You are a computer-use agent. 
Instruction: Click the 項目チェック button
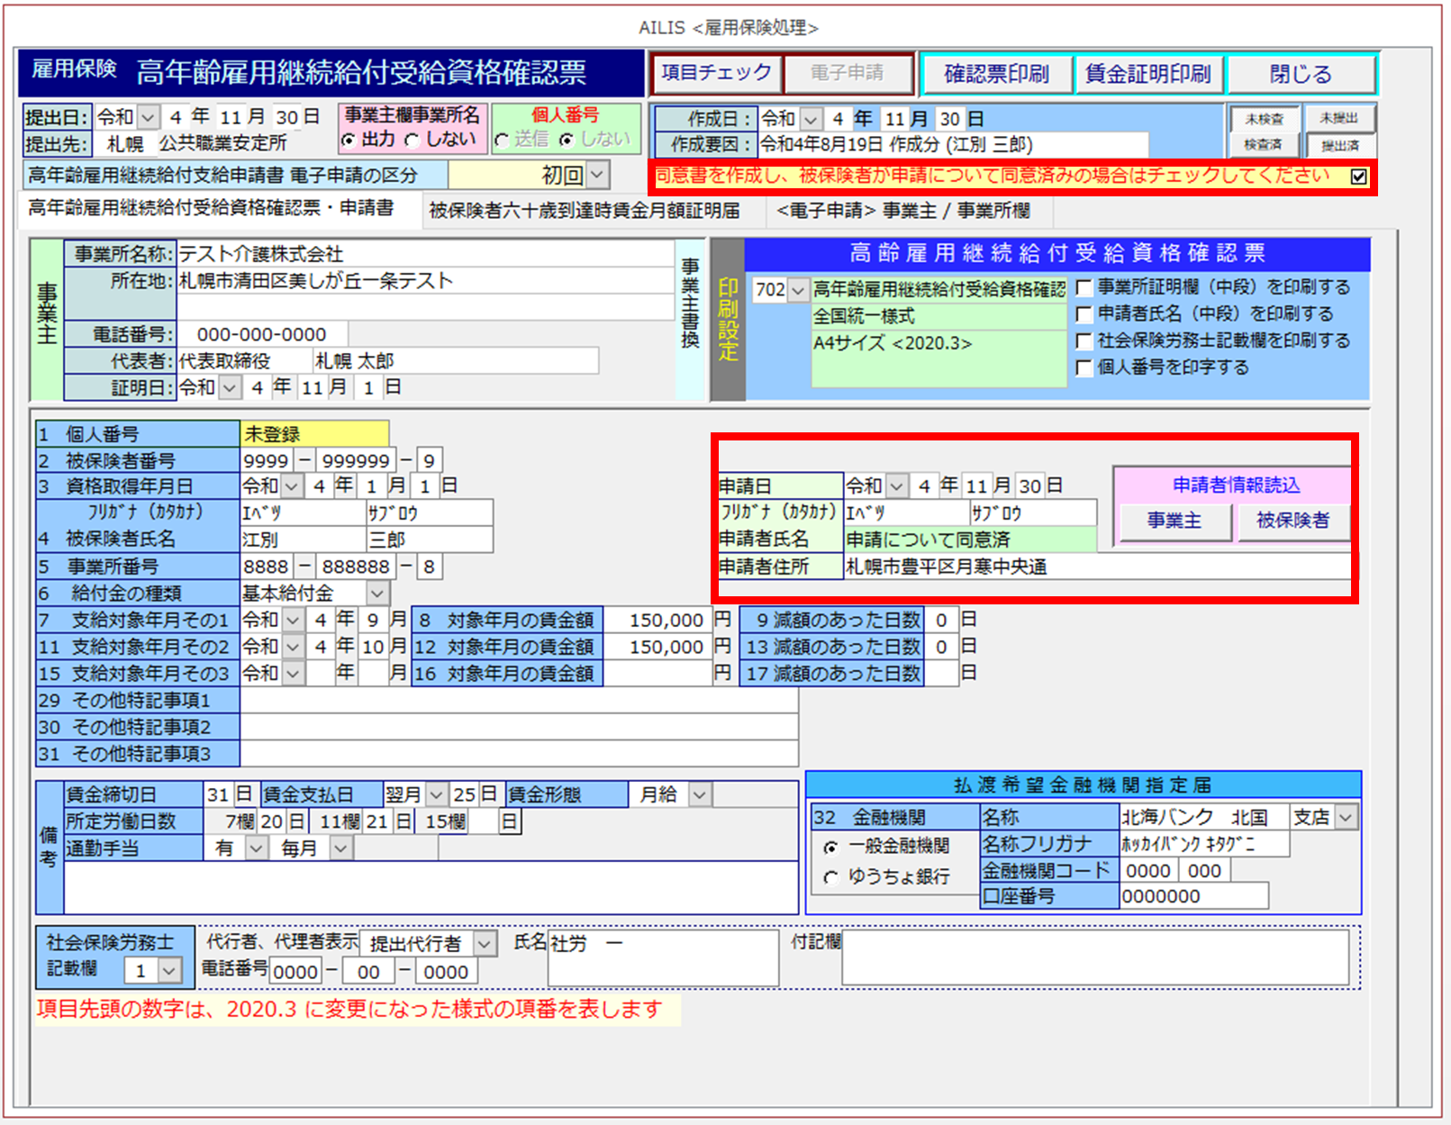tap(716, 73)
